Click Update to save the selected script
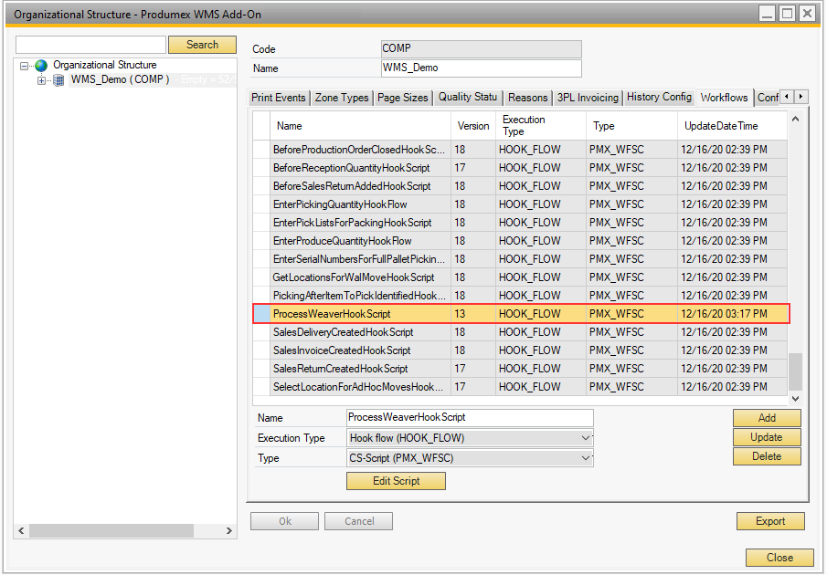Image resolution: width=827 pixels, height=575 pixels. (767, 437)
